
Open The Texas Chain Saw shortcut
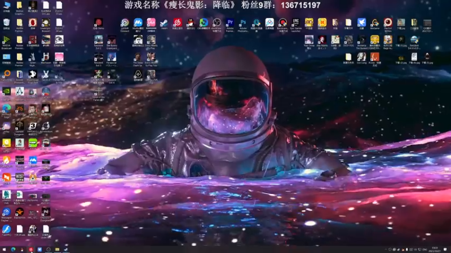138,60
